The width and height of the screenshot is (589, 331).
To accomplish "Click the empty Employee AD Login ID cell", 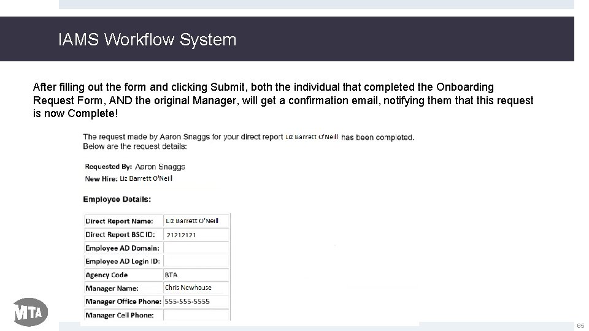I will pyautogui.click(x=196, y=261).
